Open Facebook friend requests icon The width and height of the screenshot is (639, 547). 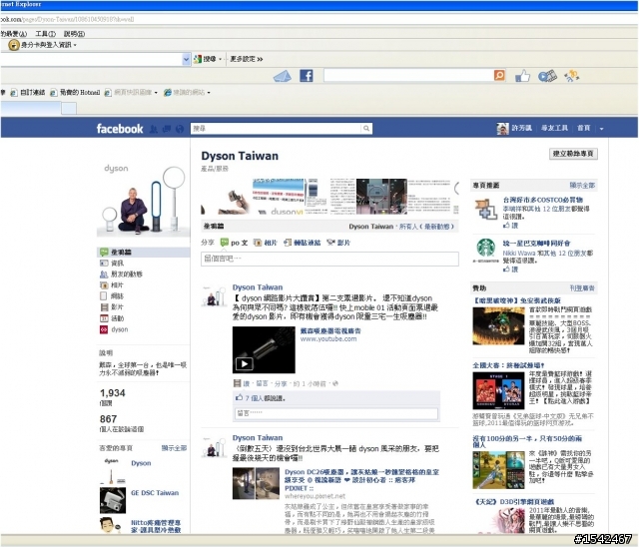click(153, 129)
